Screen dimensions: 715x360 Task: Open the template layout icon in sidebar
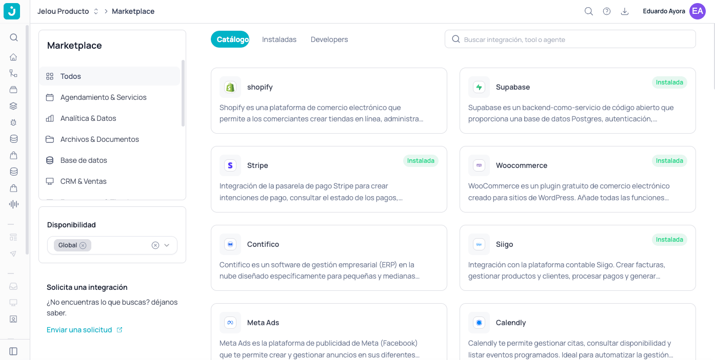coord(14,237)
